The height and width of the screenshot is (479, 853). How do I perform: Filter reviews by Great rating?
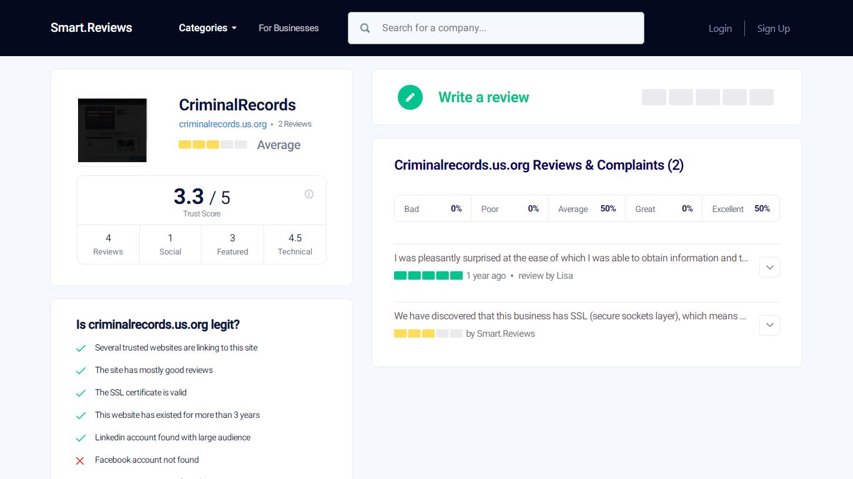pyautogui.click(x=664, y=208)
